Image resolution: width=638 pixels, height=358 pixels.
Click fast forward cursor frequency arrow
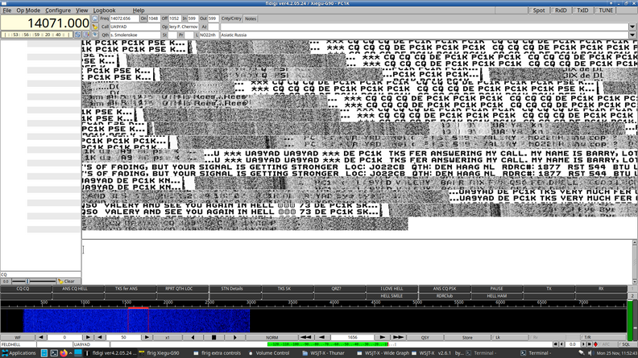398,337
